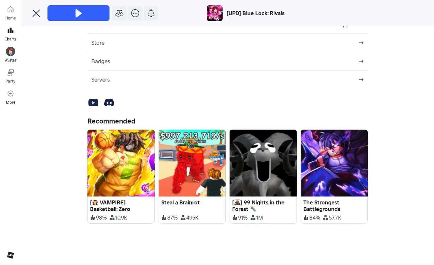Open the more options ellipsis menu
434x265 pixels.
pyautogui.click(x=135, y=13)
